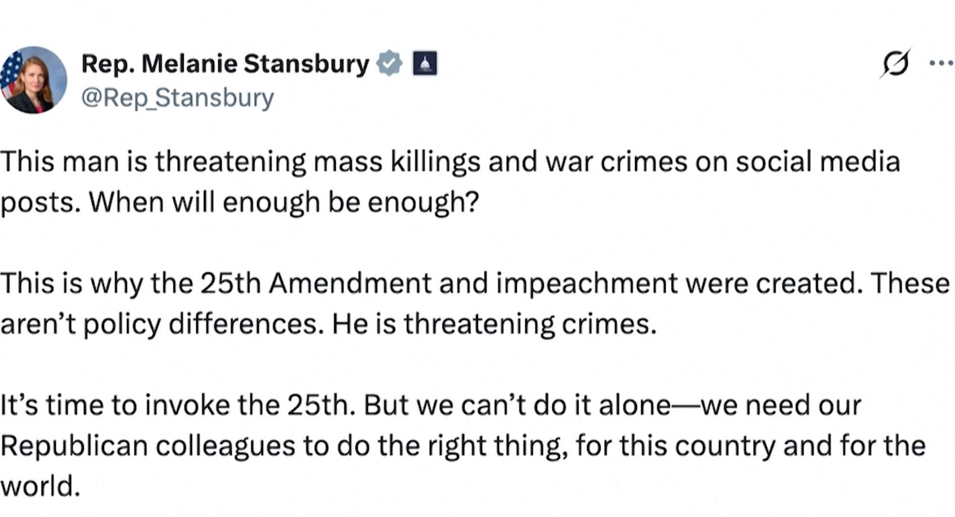955x517 pixels.
Task: Open Rep. Melanie Stansbury's profile picture
Action: point(33,80)
